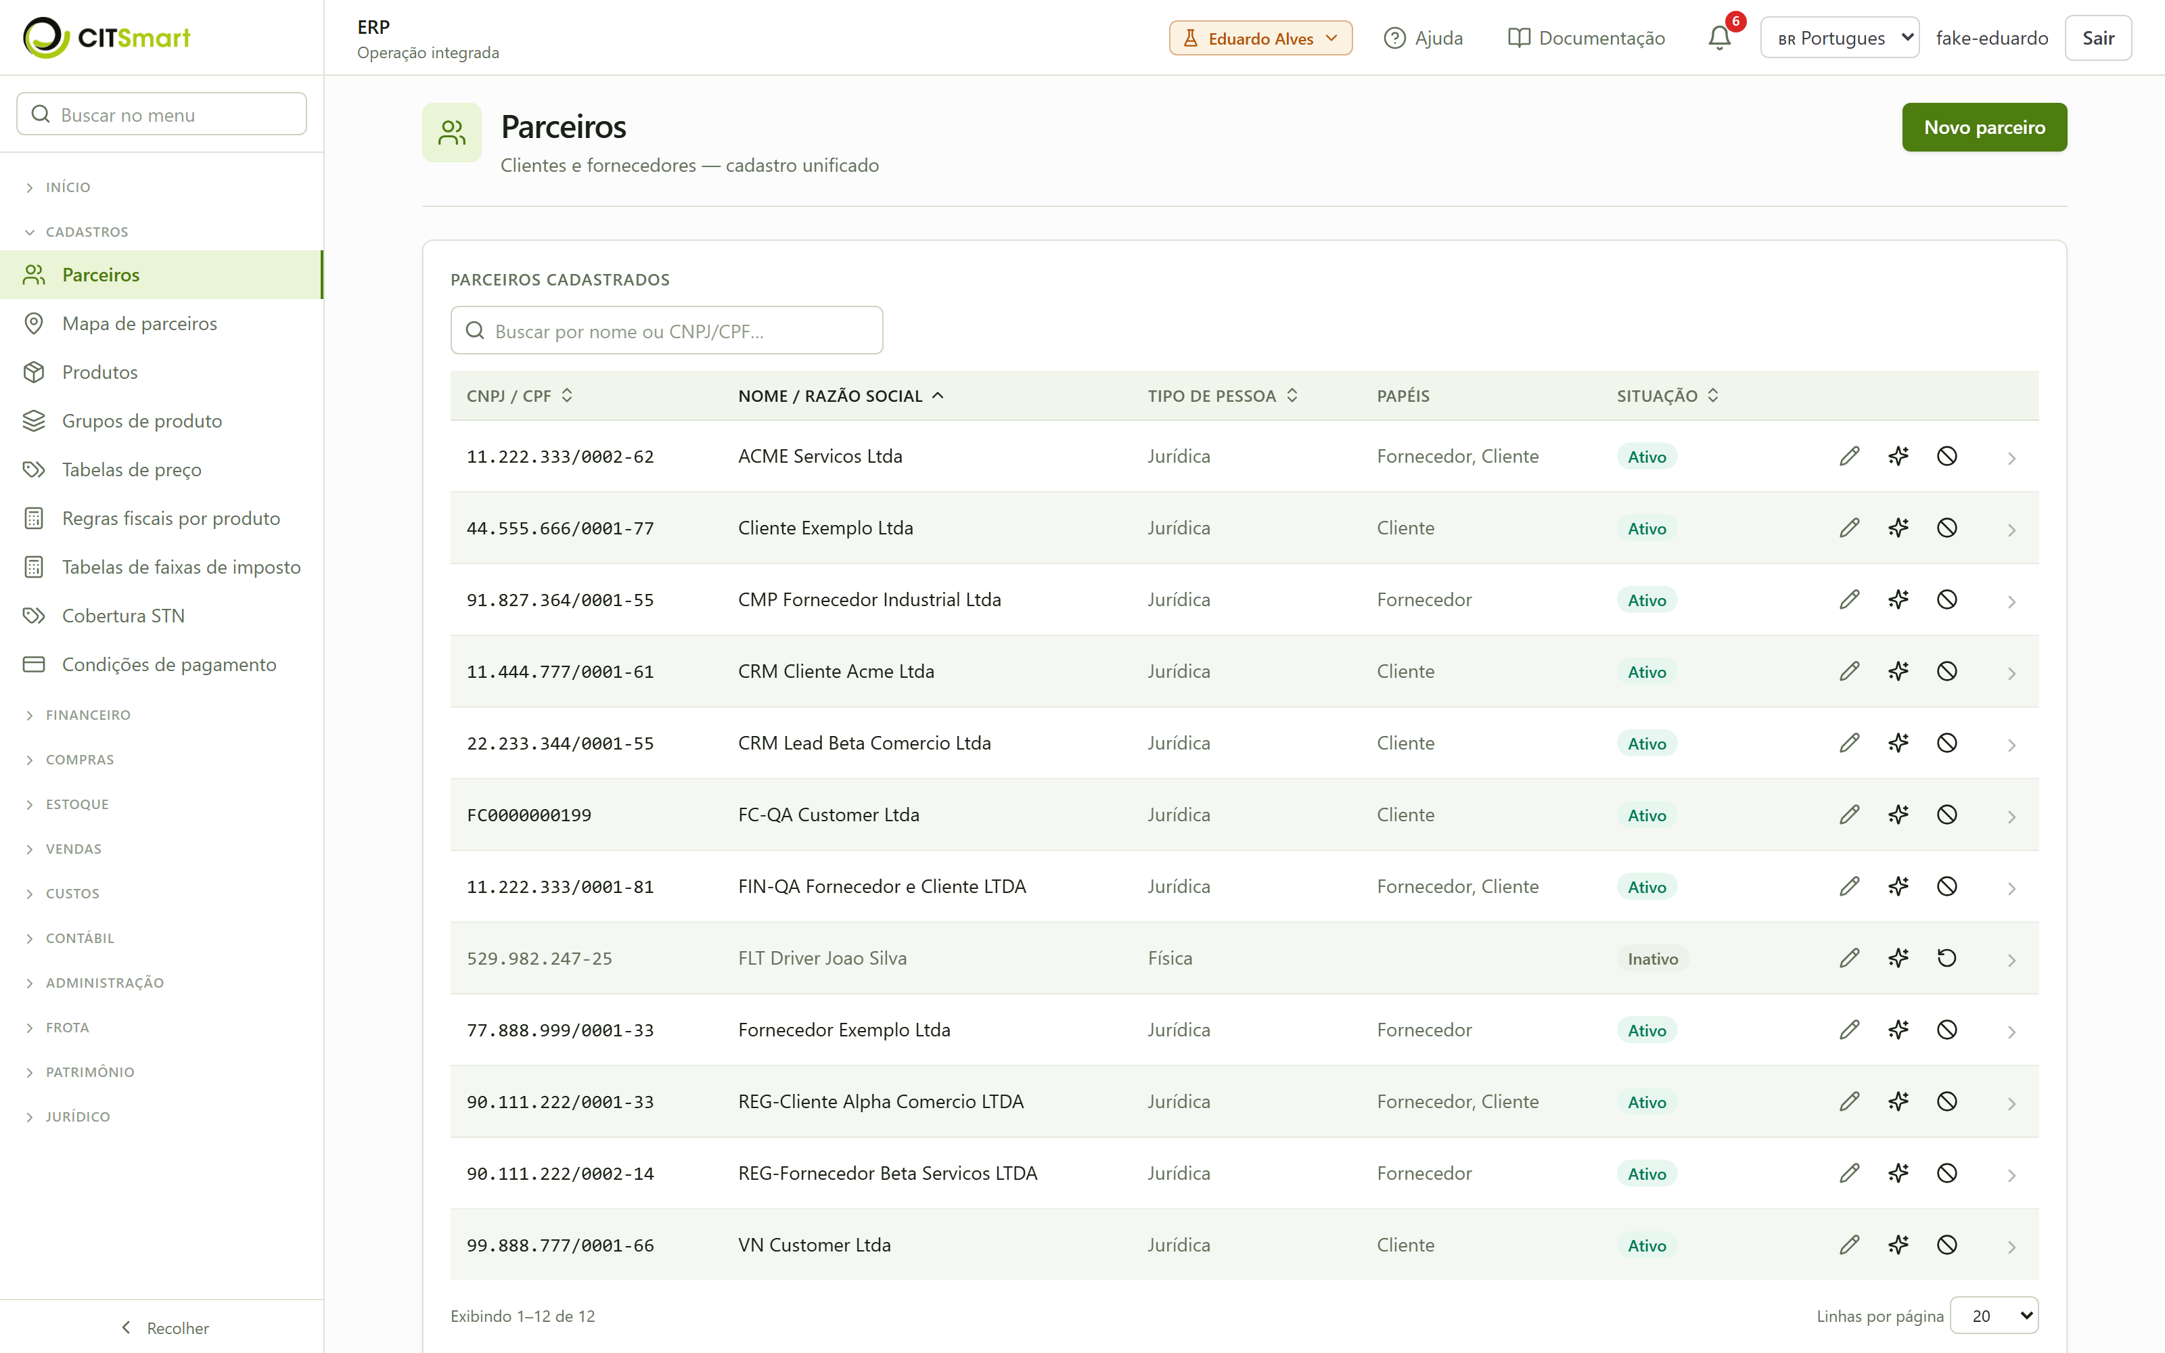2165x1353 pixels.
Task: Sort by Situação column
Action: [x=1668, y=396]
